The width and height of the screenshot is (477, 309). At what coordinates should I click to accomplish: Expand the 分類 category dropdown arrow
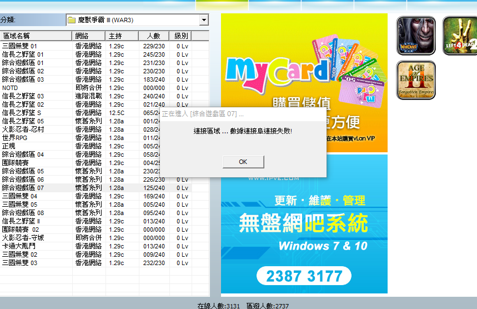[x=204, y=21]
